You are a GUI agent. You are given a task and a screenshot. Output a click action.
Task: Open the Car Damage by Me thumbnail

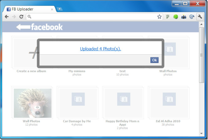point(78,103)
